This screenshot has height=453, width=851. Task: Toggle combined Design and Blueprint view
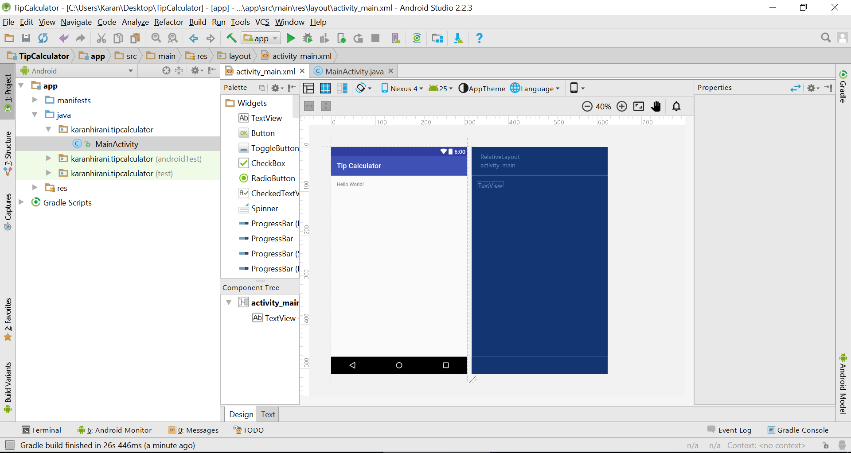point(342,88)
